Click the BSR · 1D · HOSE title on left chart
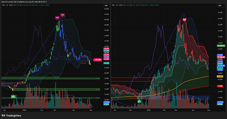Viewport: 227px width, 119px height. tap(7, 5)
